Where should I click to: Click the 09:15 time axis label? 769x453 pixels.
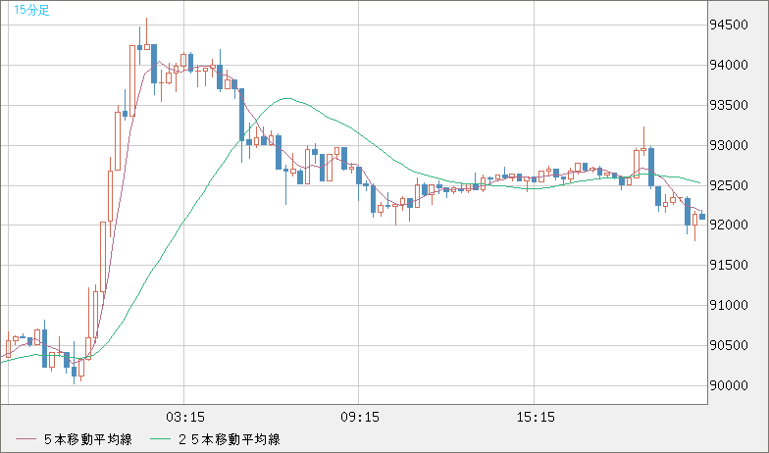360,418
